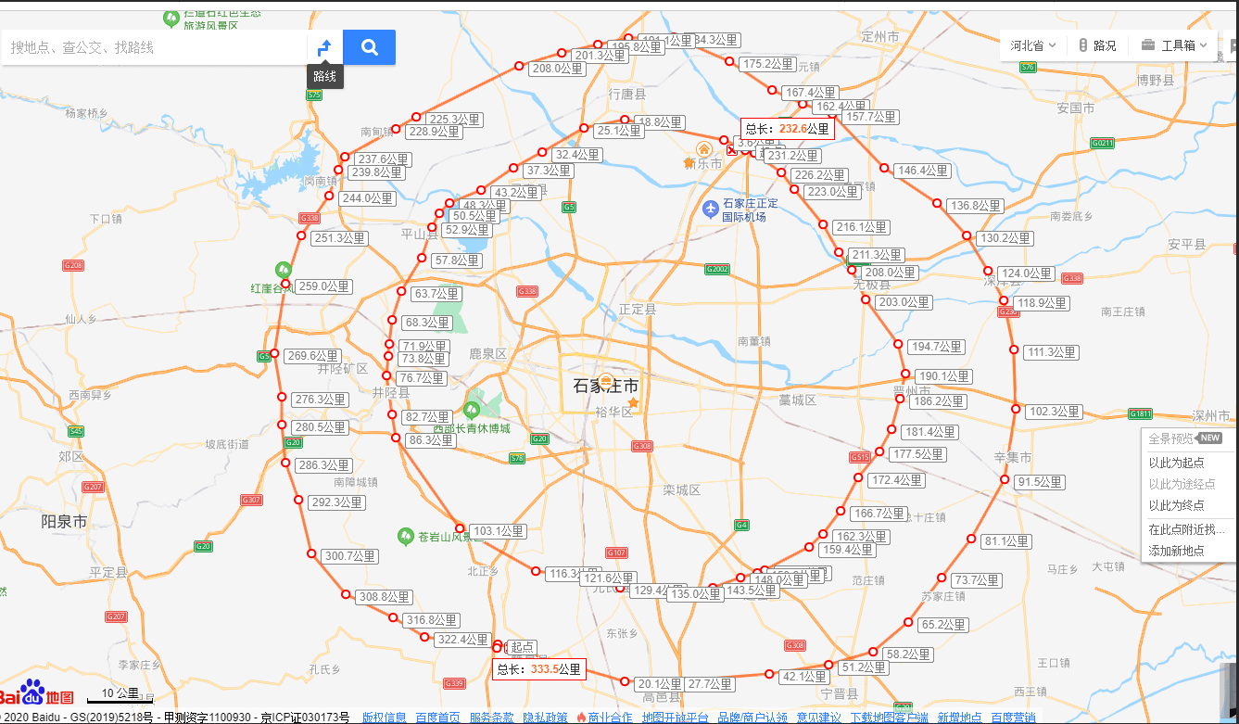Viewport: 1239px width, 724px height.
Task: Open route planning via the 路线 arrow icon
Action: 324,47
